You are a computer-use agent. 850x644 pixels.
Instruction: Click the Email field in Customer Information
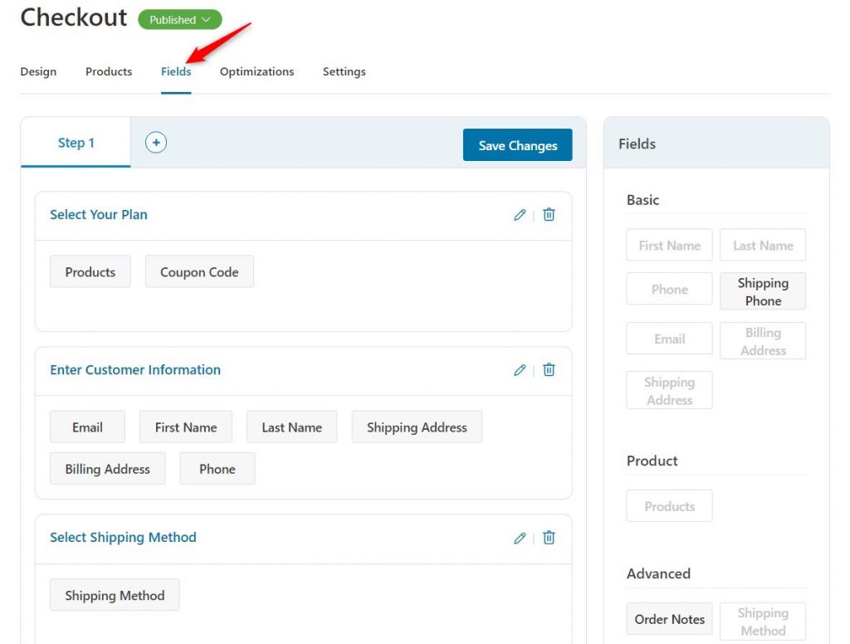click(x=87, y=427)
